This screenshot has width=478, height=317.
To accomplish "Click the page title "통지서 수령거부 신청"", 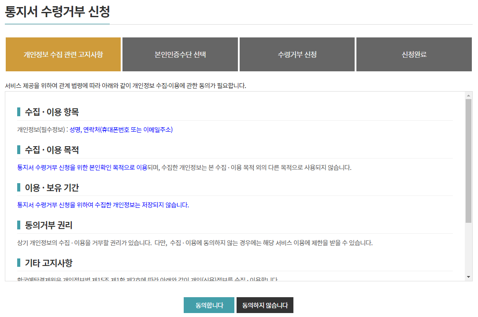I will (57, 11).
